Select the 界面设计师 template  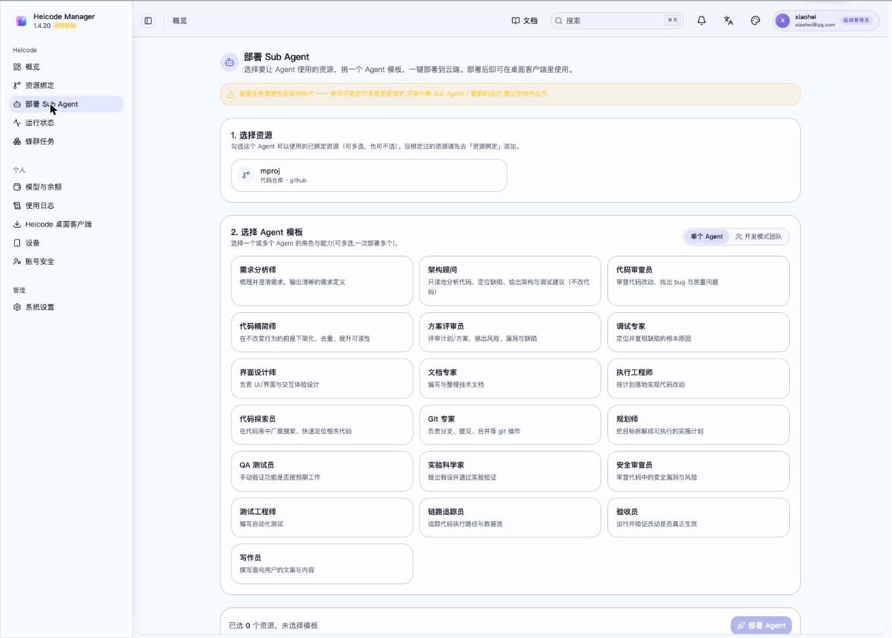322,378
